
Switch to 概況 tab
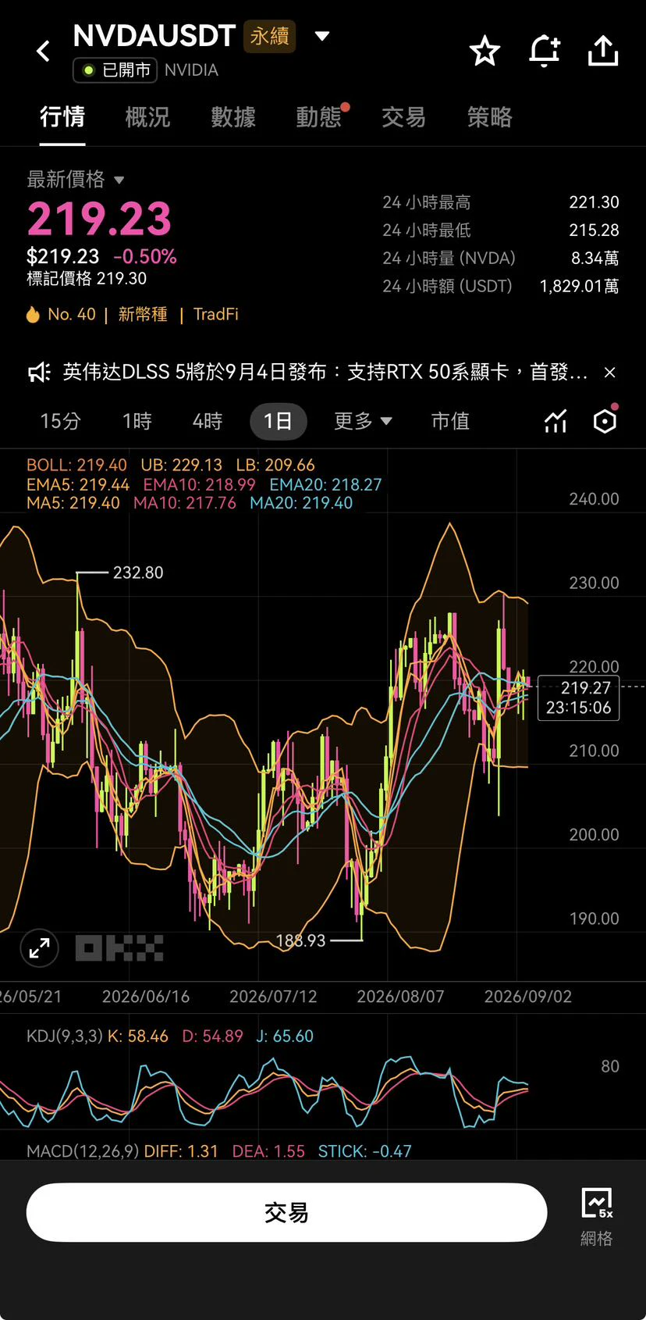point(147,117)
